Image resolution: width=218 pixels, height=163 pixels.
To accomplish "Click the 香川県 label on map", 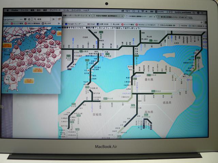I will click(x=149, y=80).
